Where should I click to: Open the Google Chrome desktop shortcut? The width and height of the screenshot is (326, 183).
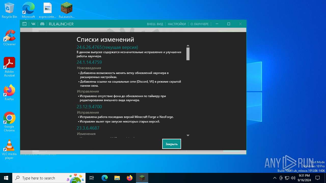click(9, 122)
